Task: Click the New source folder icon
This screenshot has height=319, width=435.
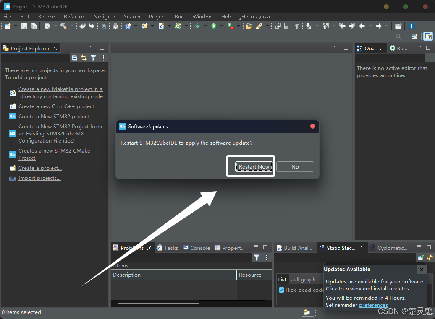Action: click(144, 26)
